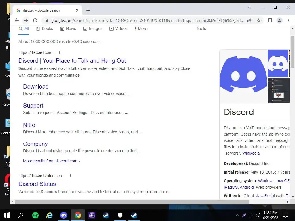
Task: Open Windows taskbar search
Action: [21, 215]
